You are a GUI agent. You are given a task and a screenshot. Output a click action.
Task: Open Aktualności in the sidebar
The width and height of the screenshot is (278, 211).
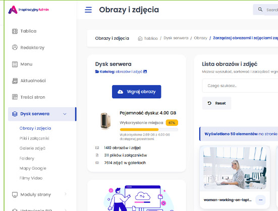click(33, 81)
